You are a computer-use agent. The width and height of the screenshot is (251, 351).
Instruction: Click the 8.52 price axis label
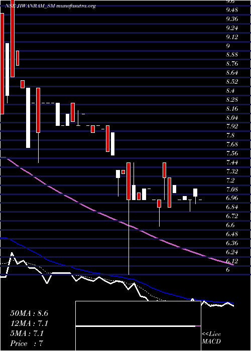(x=232, y=82)
